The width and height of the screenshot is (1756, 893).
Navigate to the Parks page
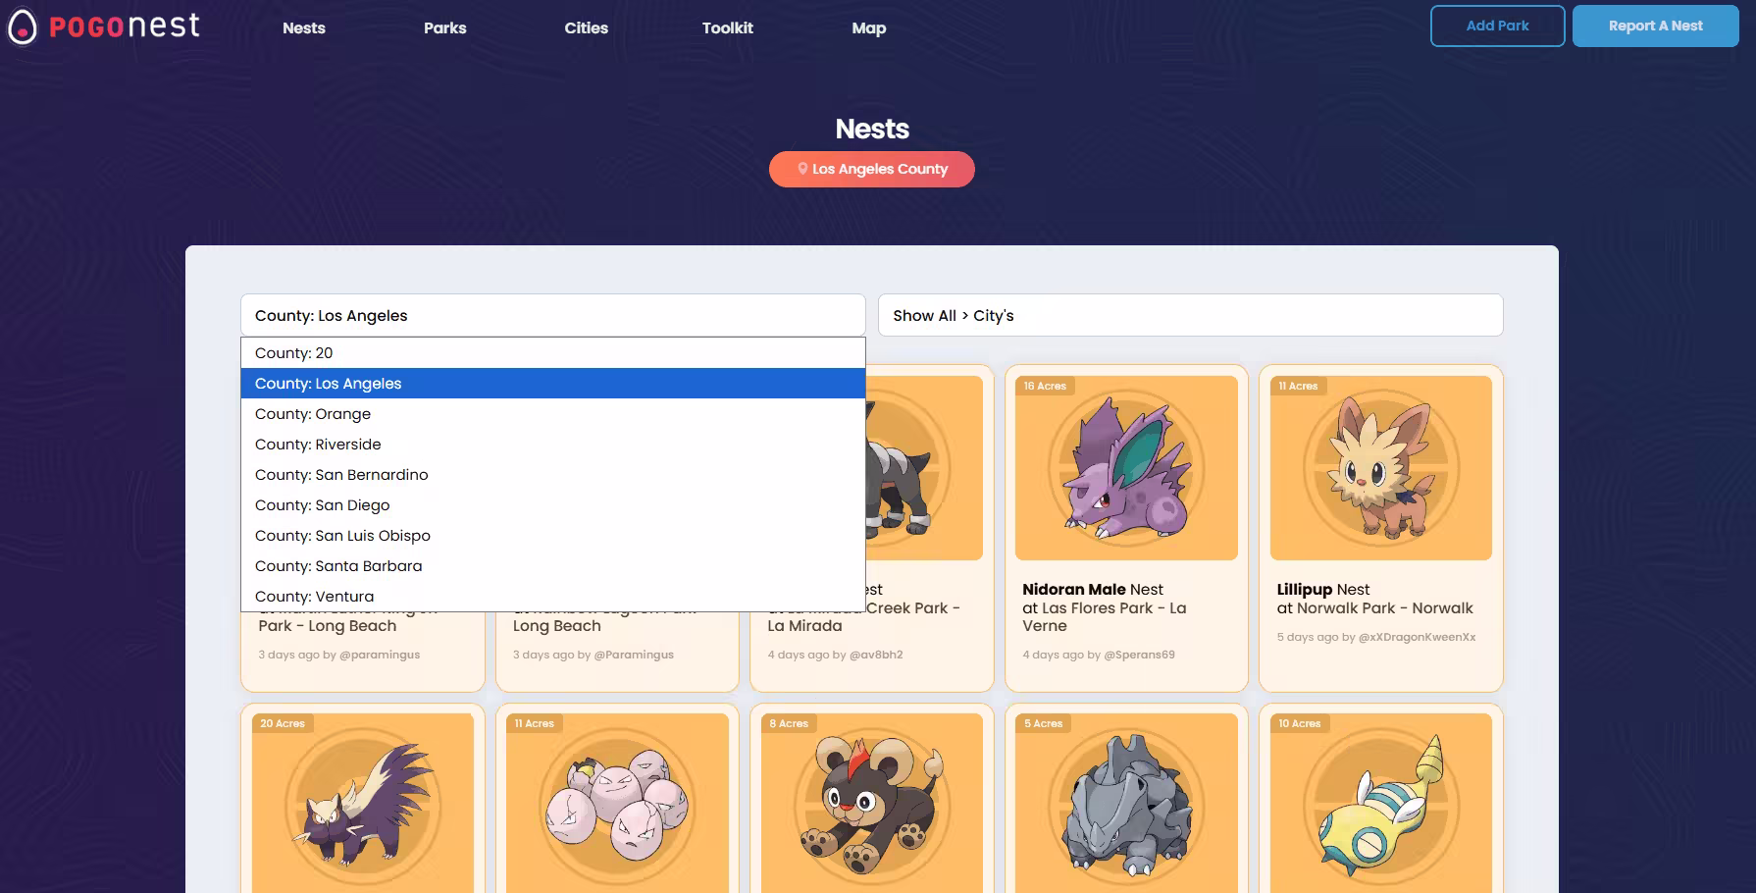[444, 27]
